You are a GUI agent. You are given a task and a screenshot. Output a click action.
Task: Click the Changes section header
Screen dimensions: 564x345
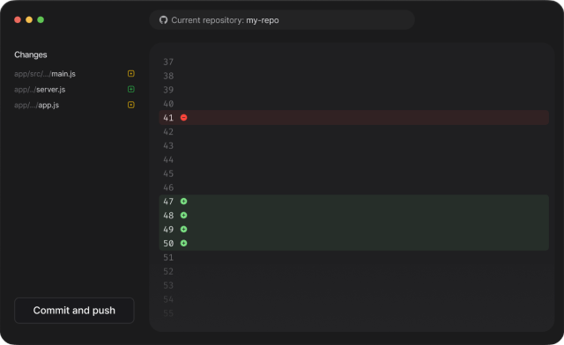[31, 55]
